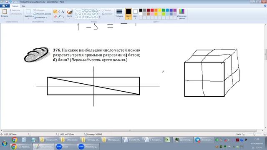Viewport: 267px width, 150px height.
Task: Click the vertical scrollbar up arrow
Action: tap(265, 25)
